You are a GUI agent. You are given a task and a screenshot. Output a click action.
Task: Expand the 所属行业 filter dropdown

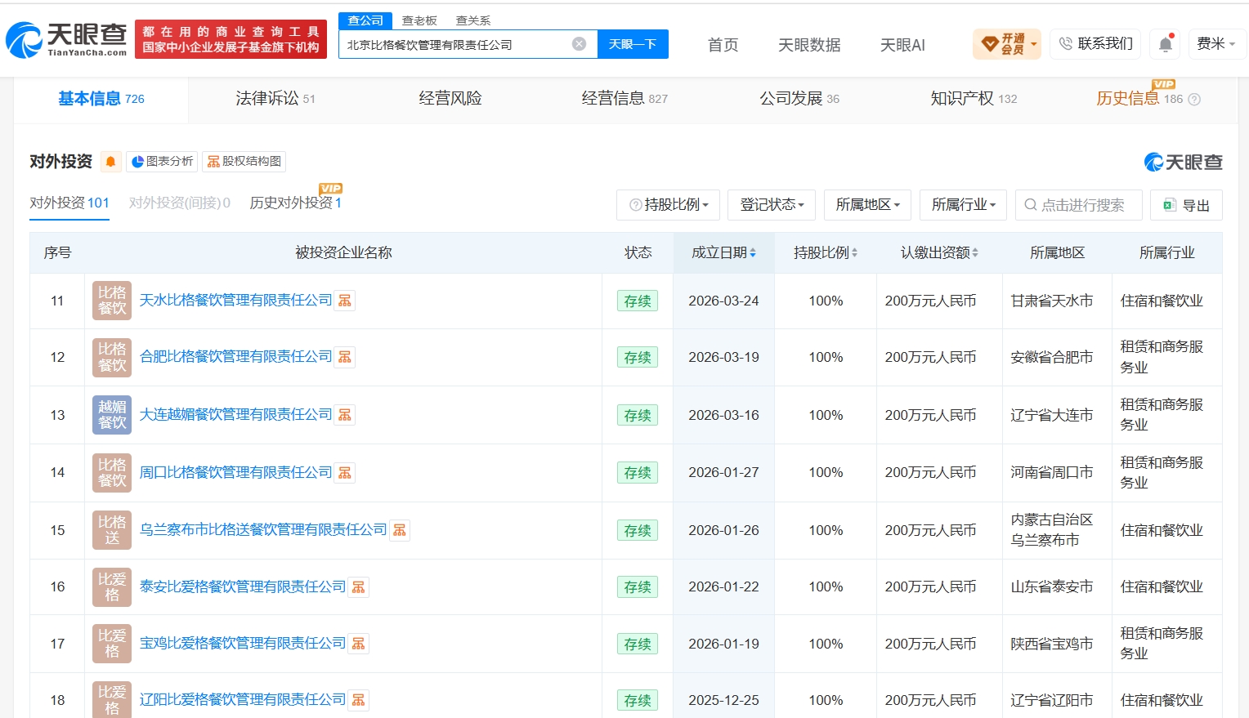click(964, 205)
